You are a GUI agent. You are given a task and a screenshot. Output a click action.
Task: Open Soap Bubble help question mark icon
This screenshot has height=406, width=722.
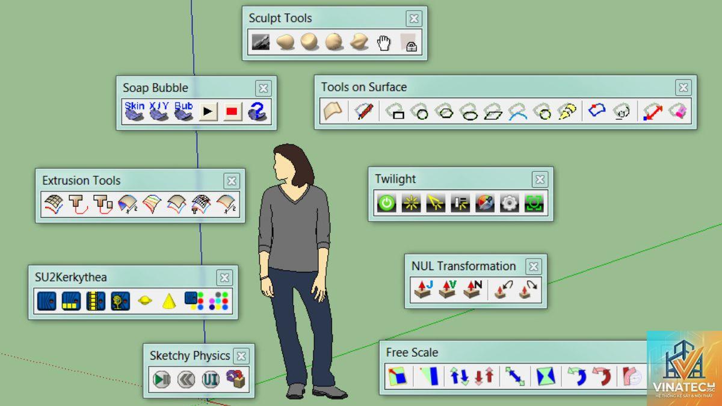point(258,111)
